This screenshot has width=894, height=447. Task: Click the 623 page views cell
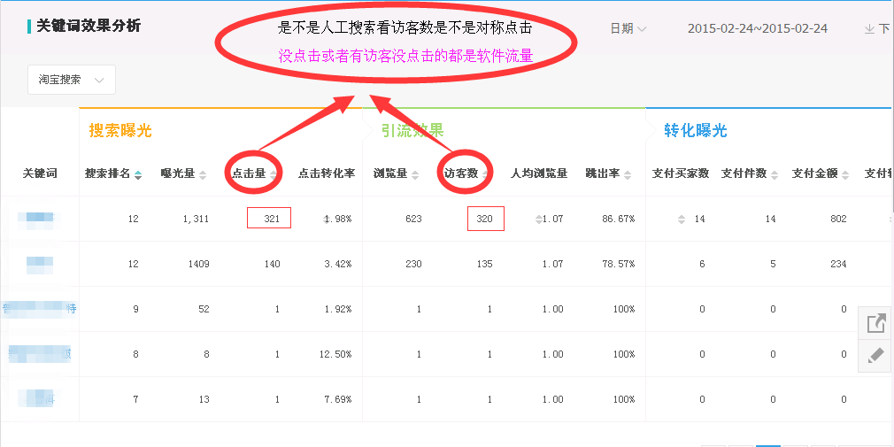tap(412, 219)
